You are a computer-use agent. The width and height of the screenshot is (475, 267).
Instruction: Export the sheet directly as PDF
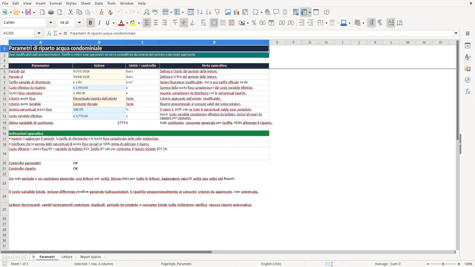[42, 12]
